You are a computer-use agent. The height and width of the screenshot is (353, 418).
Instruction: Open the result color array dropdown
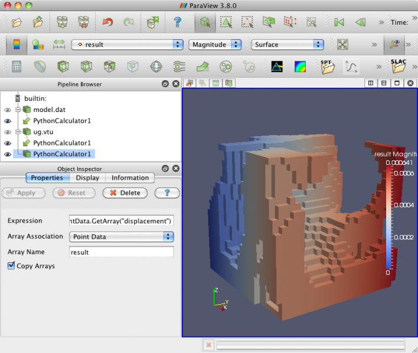click(128, 44)
